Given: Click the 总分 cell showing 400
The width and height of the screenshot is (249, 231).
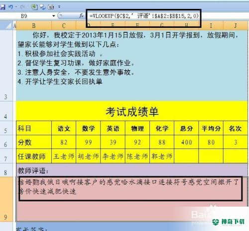Looking at the screenshot, I should tap(186, 142).
